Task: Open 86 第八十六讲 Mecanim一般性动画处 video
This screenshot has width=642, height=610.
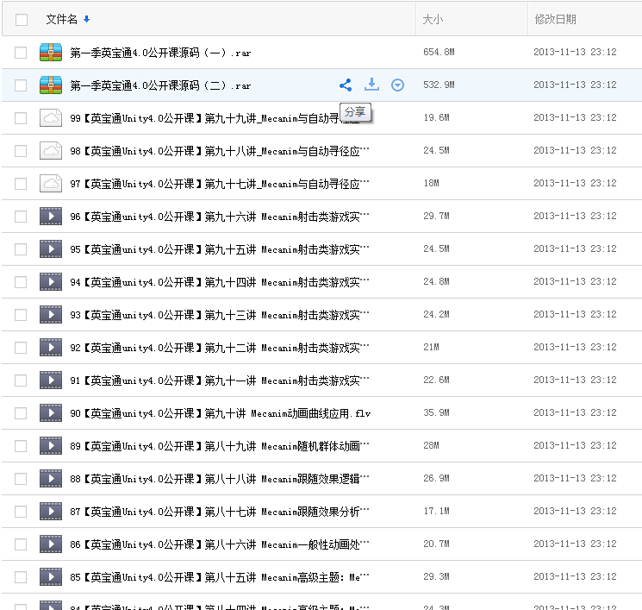Action: [220, 544]
